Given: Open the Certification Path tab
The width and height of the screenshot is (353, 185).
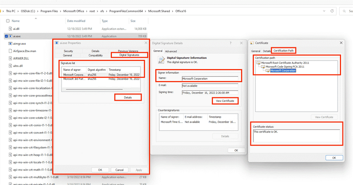Looking at the screenshot, I should (283, 51).
